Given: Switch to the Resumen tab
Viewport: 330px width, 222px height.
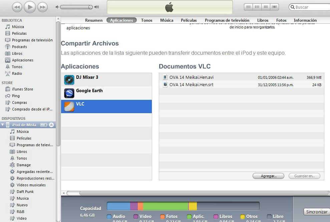Looking at the screenshot, I should pyautogui.click(x=94, y=20).
